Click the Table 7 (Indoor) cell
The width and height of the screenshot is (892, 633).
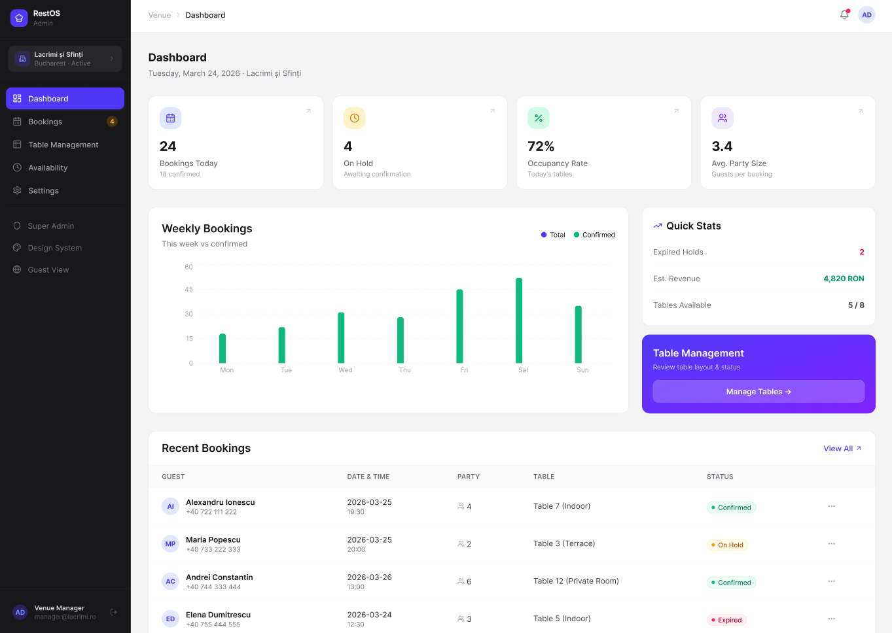coord(562,506)
